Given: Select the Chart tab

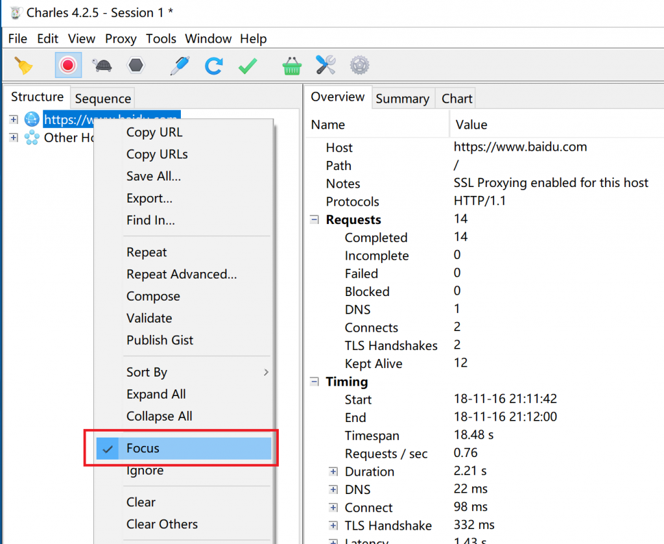Looking at the screenshot, I should (456, 99).
